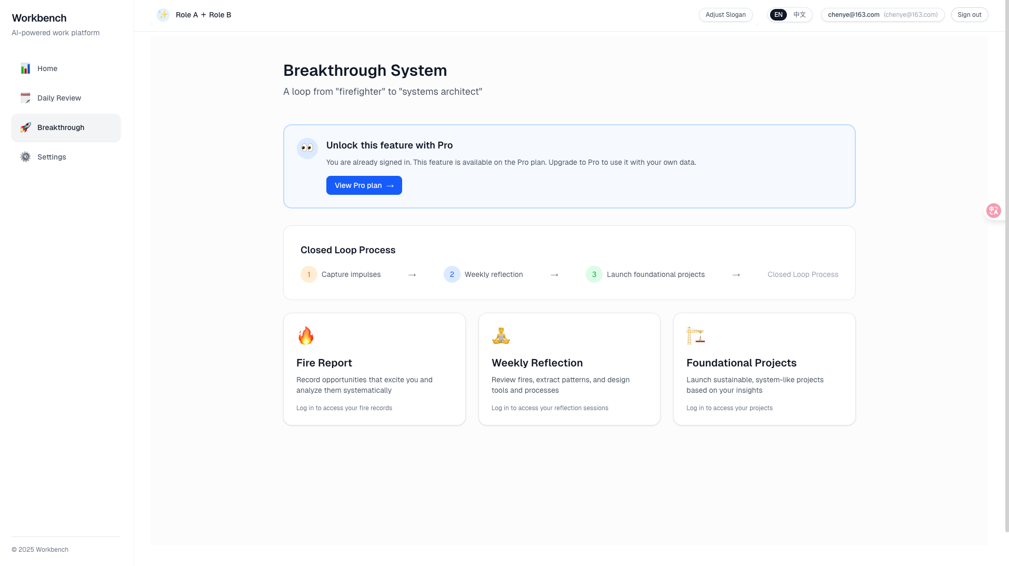Open Settings via the gear icon
Image resolution: width=1009 pixels, height=566 pixels.
25,157
